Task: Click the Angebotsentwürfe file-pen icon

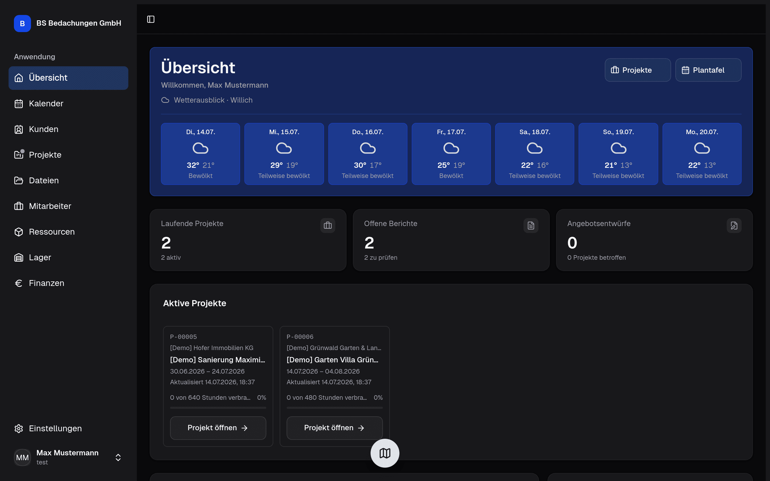Action: (x=734, y=226)
